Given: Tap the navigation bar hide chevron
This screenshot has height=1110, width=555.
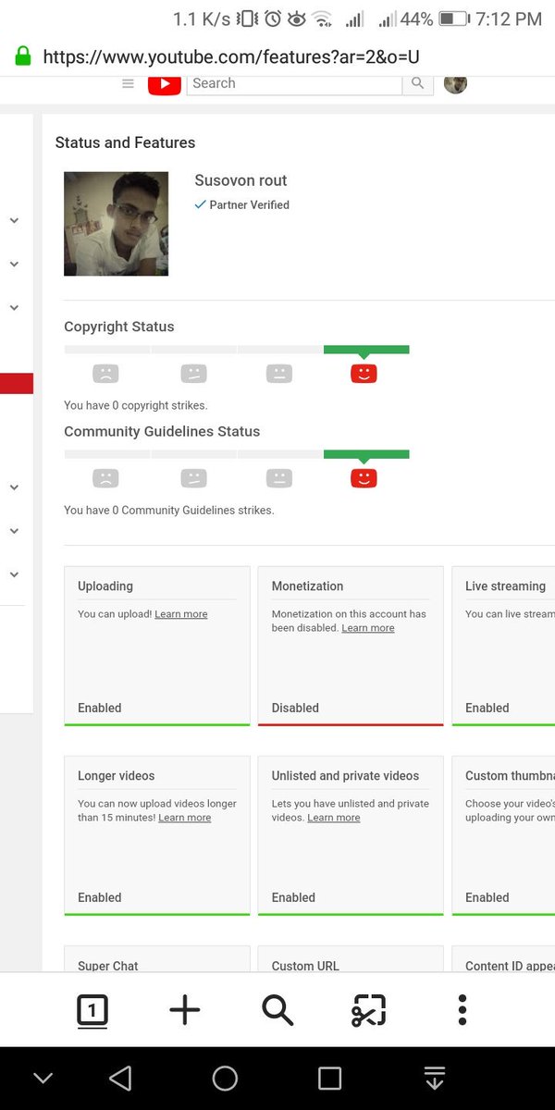Looking at the screenshot, I should (43, 1078).
